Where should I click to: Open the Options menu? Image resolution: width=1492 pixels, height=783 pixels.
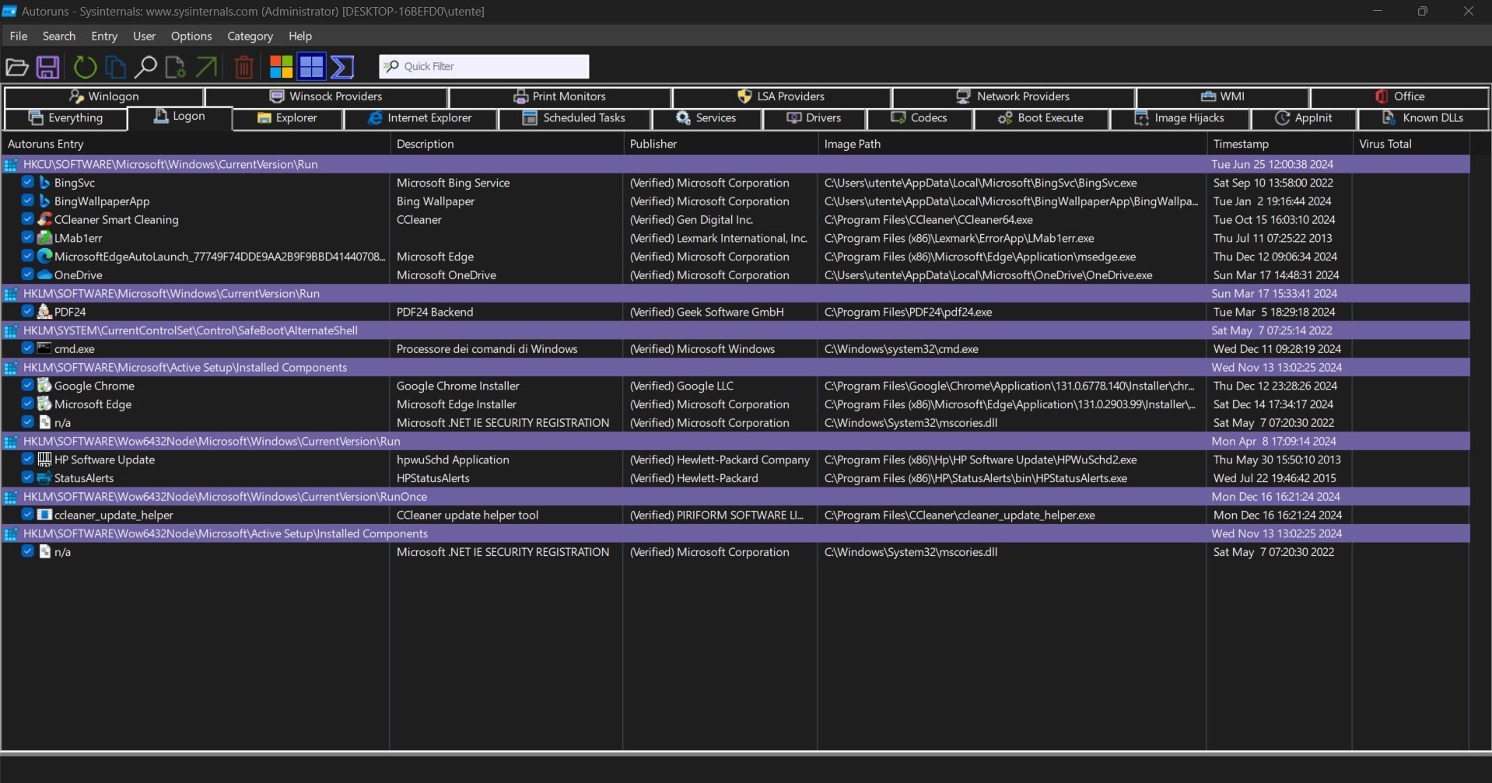point(191,36)
